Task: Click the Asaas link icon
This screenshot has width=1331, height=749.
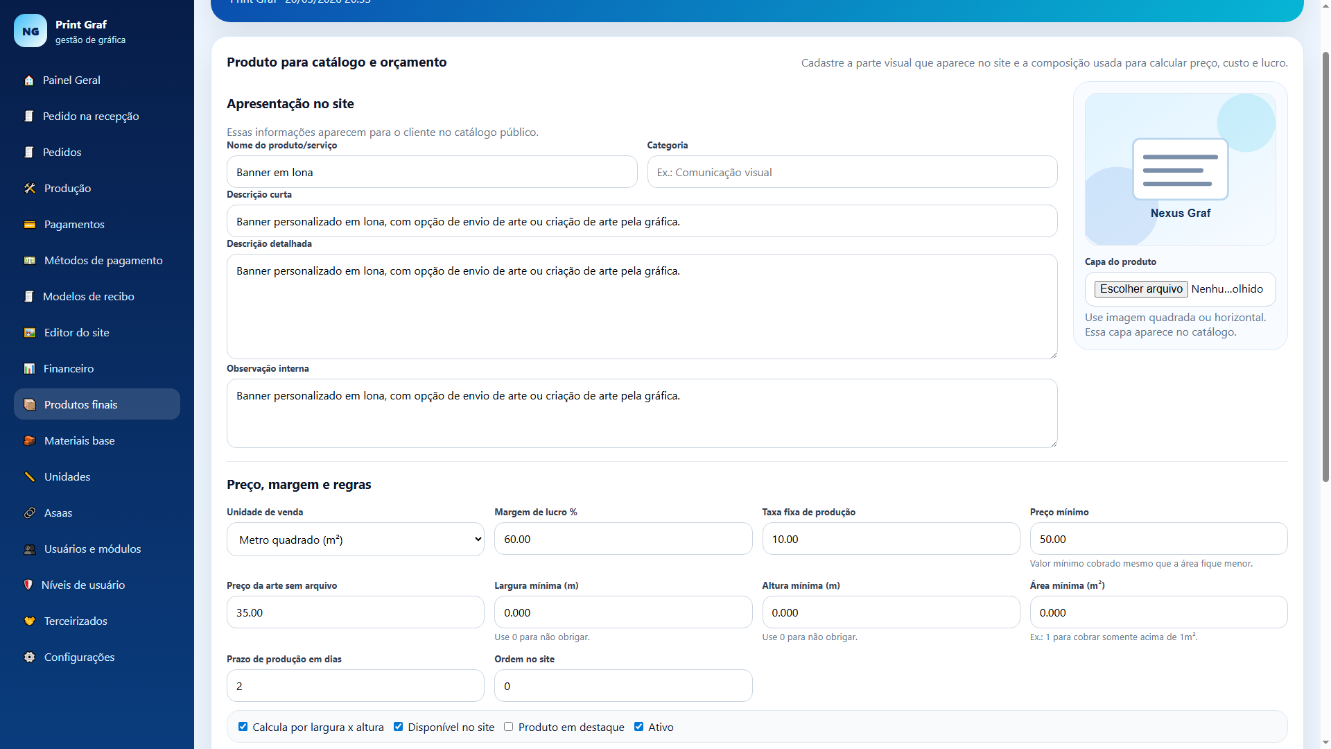Action: (x=30, y=513)
